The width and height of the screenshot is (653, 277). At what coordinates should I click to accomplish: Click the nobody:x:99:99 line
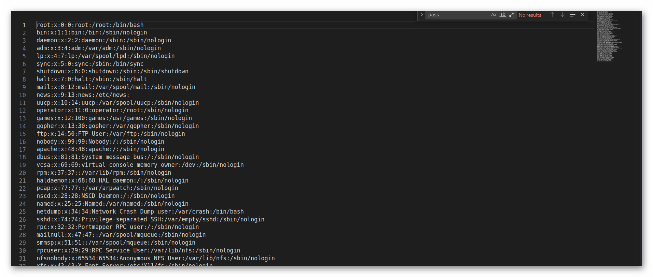[100, 142]
